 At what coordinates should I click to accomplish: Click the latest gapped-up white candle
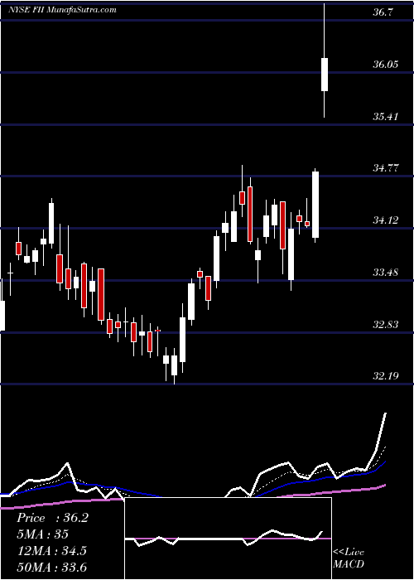(325, 75)
